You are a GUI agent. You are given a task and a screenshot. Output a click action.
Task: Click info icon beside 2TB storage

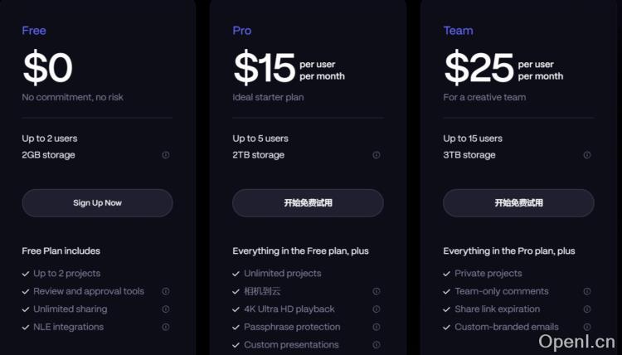coord(377,155)
